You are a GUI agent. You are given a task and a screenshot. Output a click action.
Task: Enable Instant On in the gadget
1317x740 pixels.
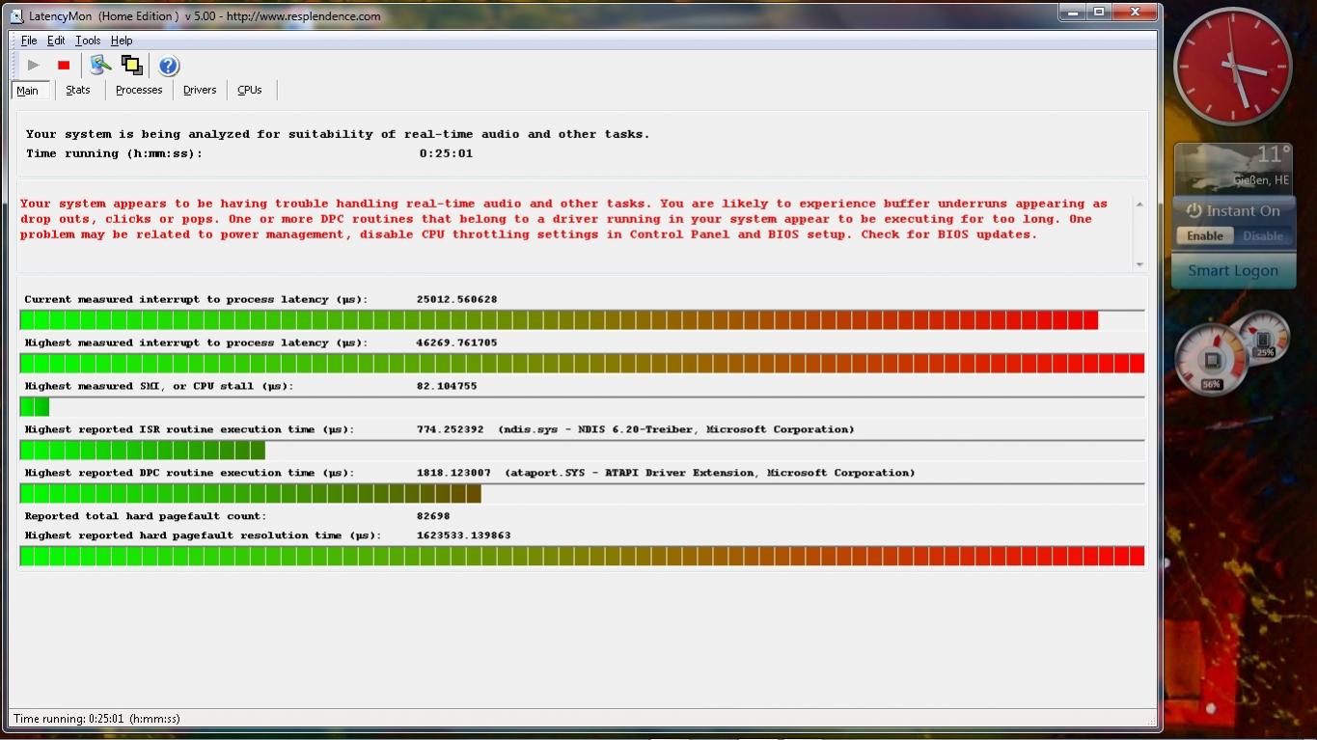coord(1204,235)
